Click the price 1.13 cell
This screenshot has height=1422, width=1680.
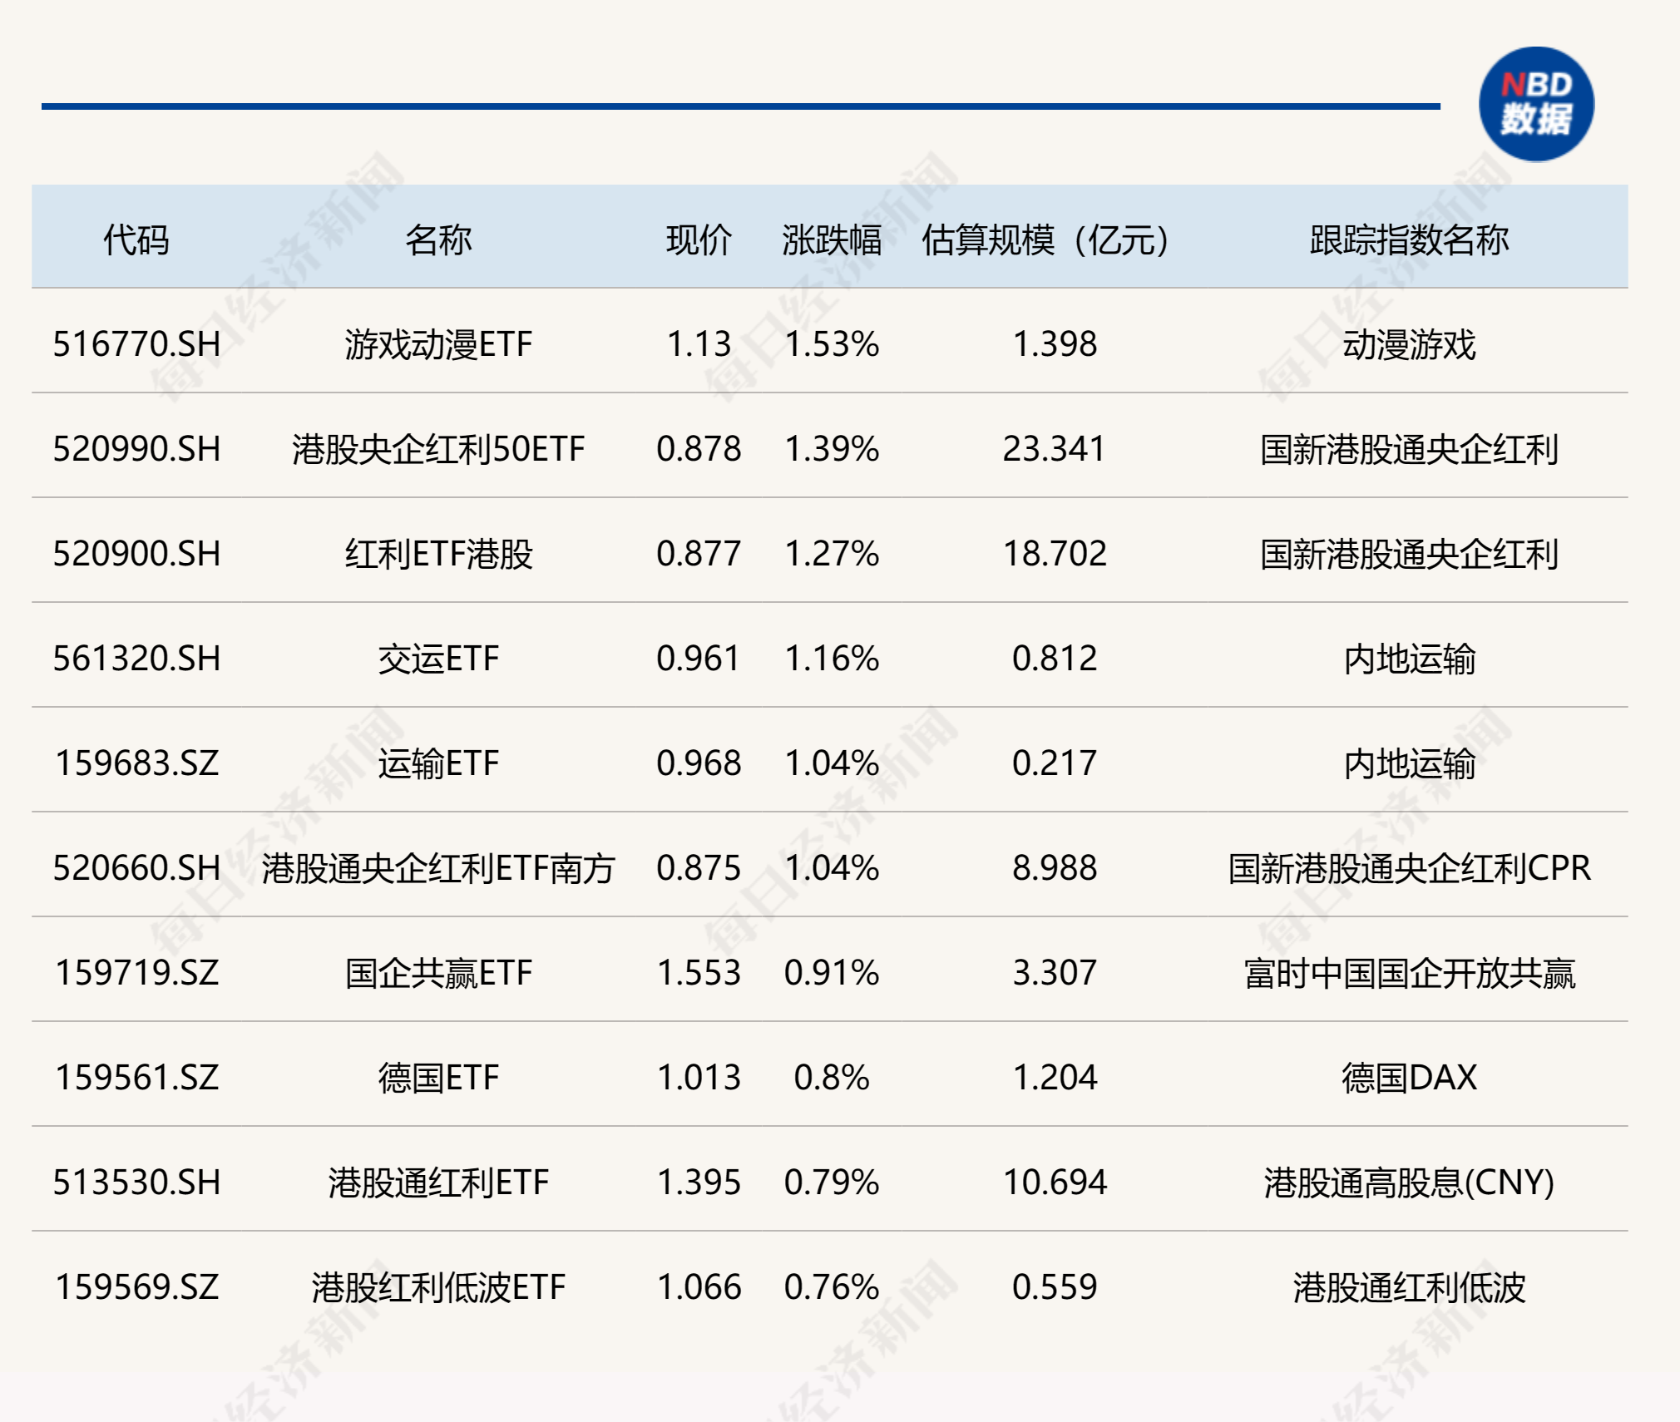click(699, 344)
